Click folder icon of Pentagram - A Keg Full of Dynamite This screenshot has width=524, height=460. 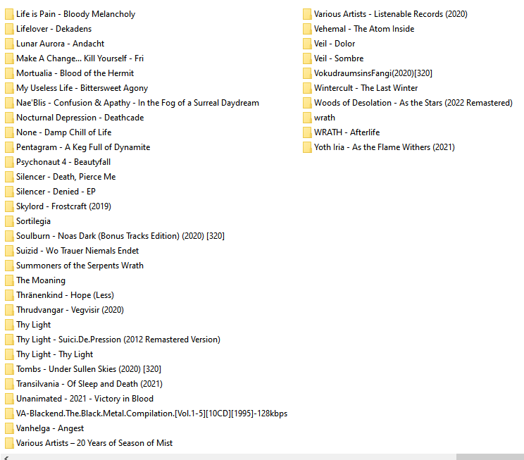[x=9, y=147]
